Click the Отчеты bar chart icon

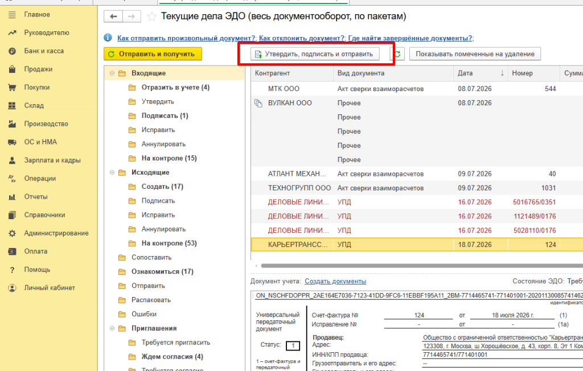pyautogui.click(x=13, y=197)
